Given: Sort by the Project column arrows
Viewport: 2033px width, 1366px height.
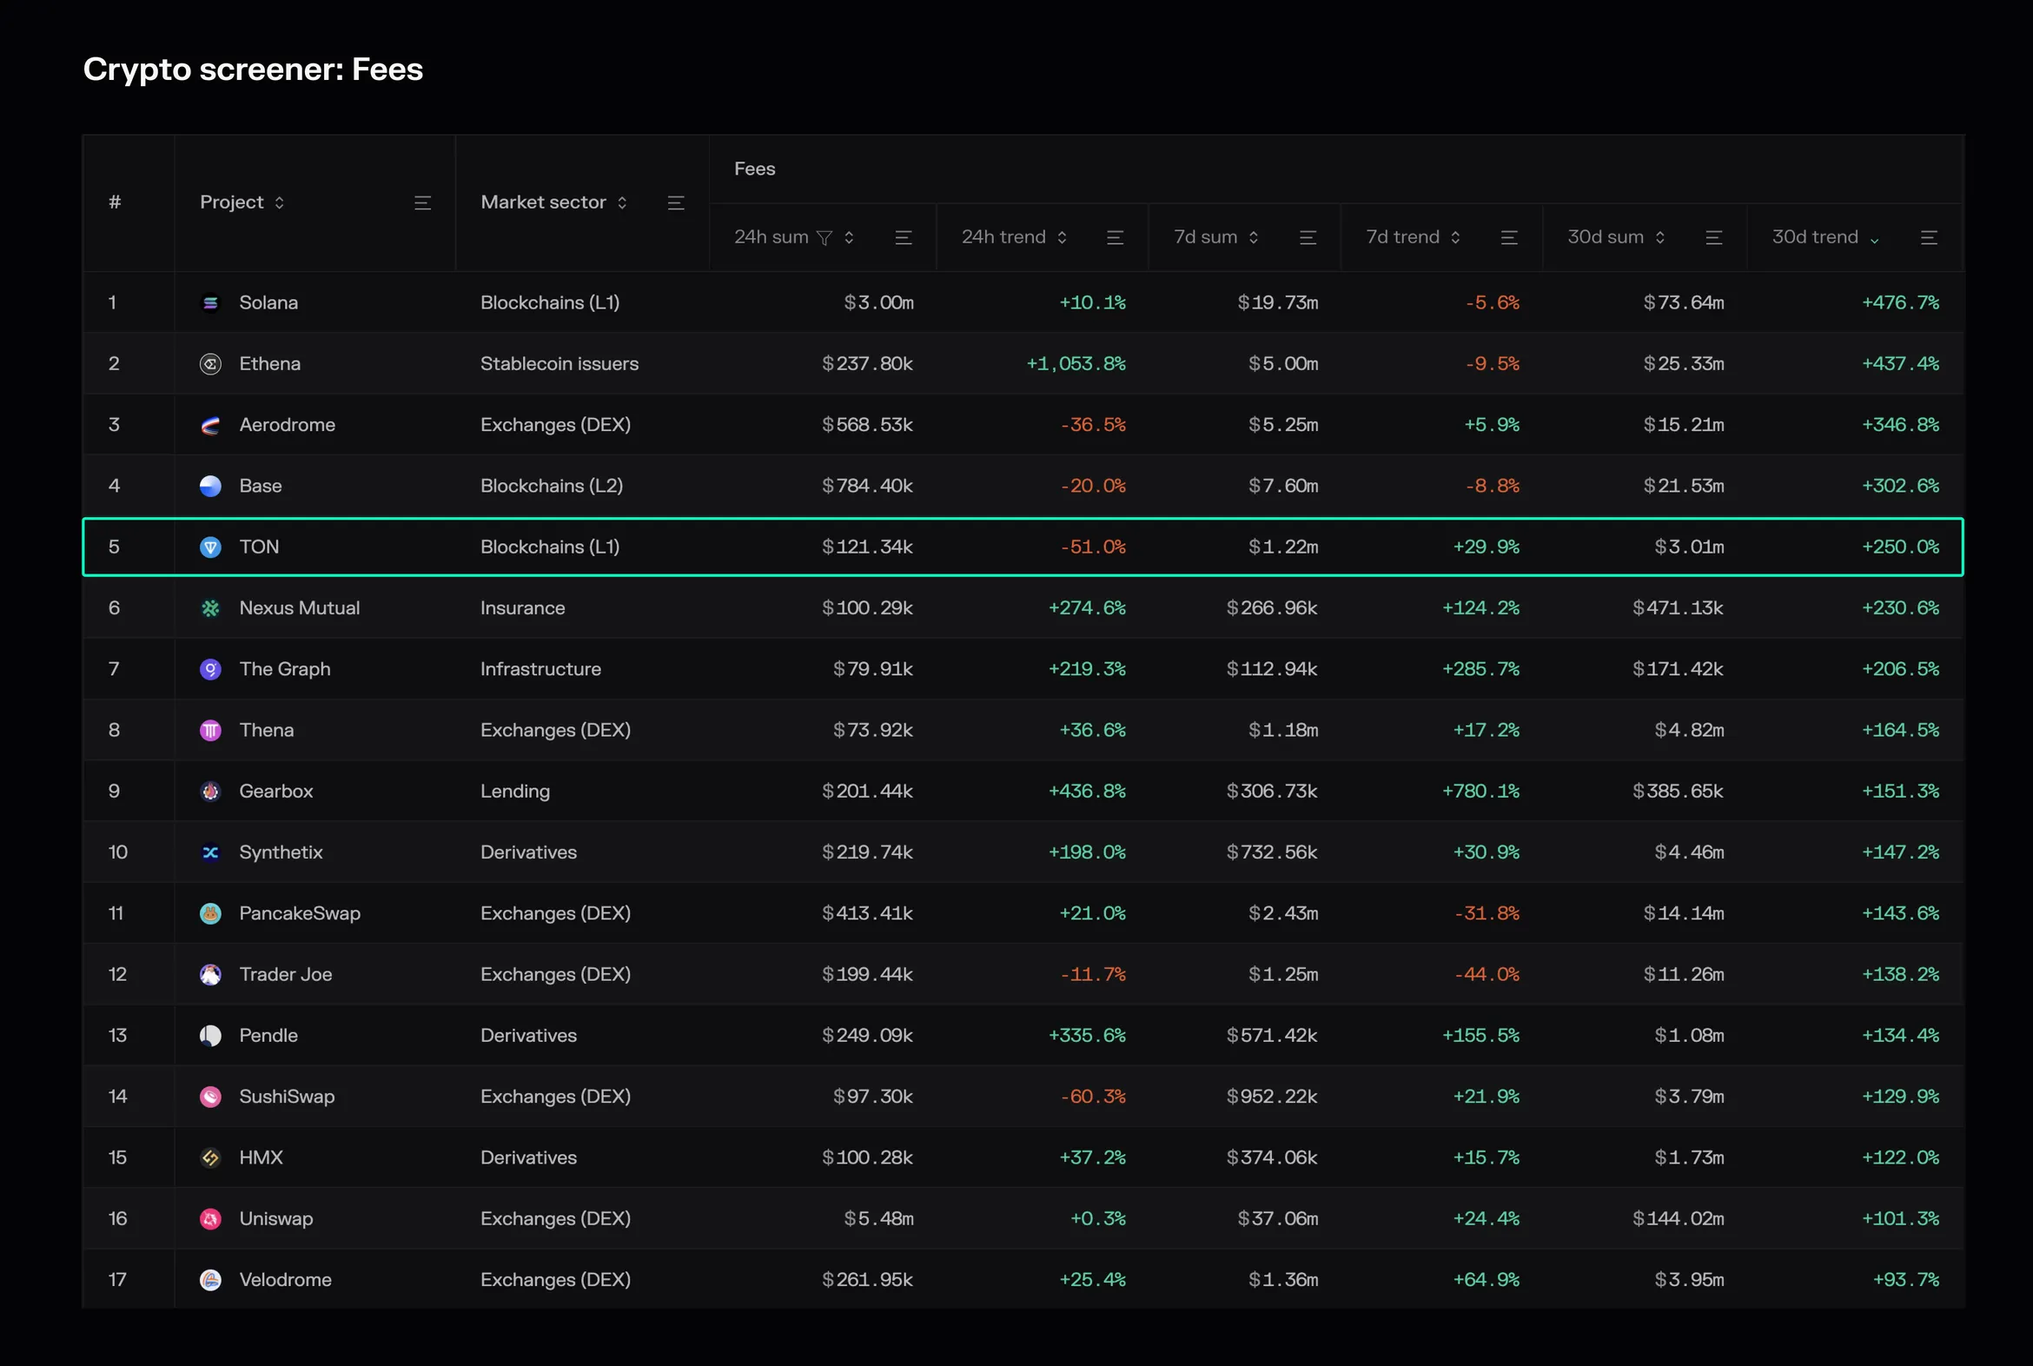Looking at the screenshot, I should click(279, 203).
